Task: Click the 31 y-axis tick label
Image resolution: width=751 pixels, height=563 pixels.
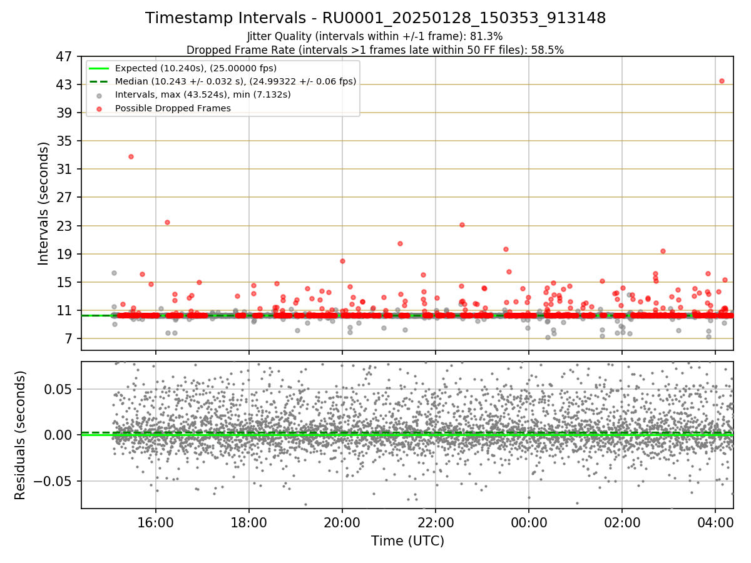Action: [x=64, y=169]
